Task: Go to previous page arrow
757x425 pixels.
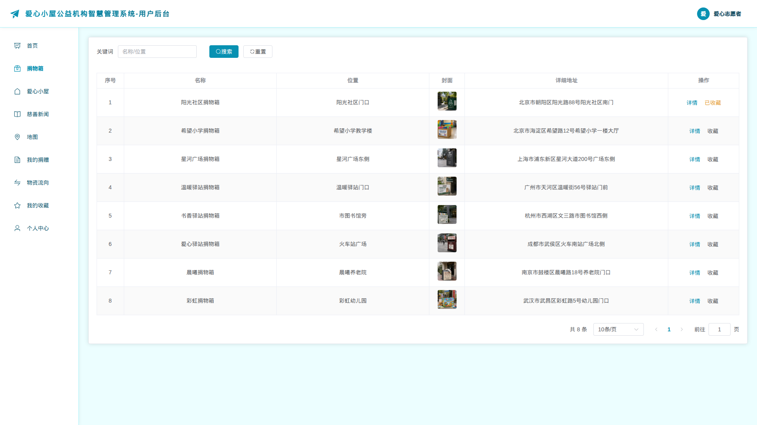Action: (x=656, y=329)
